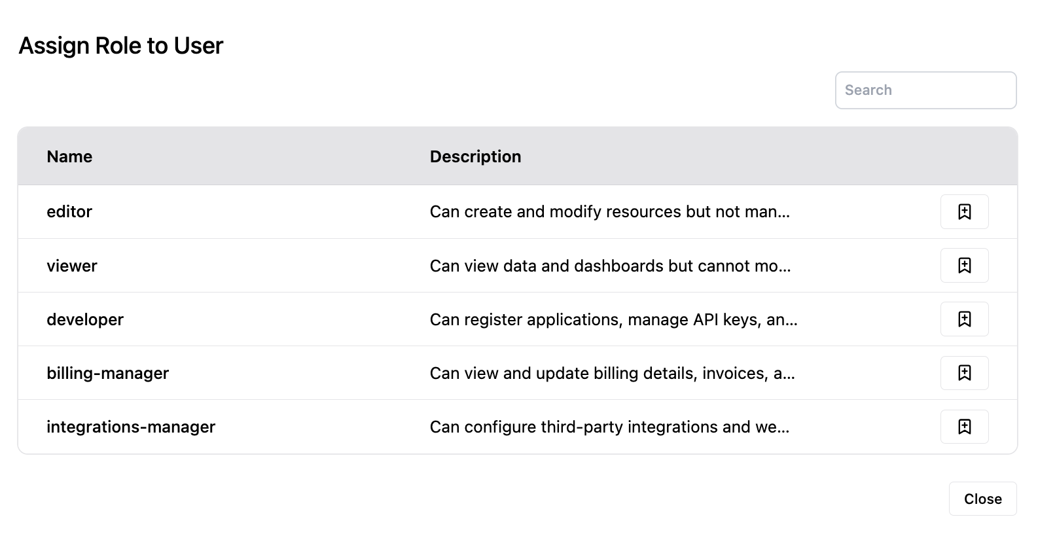
Task: Click the Description column header
Action: pyautogui.click(x=475, y=156)
